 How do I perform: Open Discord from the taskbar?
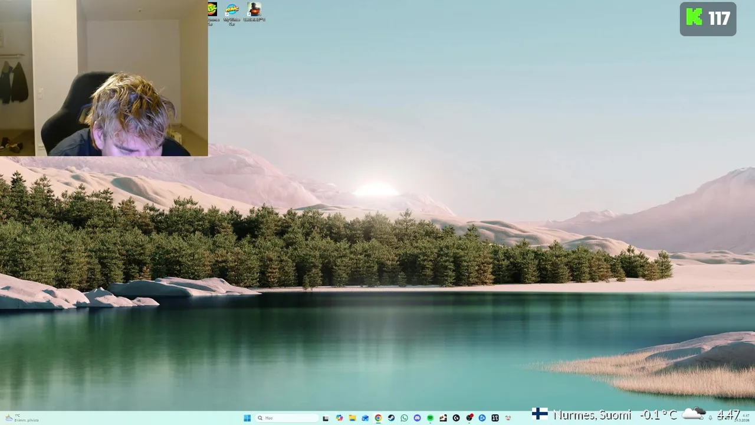tap(417, 418)
